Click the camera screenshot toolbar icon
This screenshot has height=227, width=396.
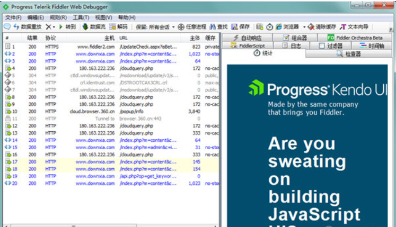[x=259, y=27]
